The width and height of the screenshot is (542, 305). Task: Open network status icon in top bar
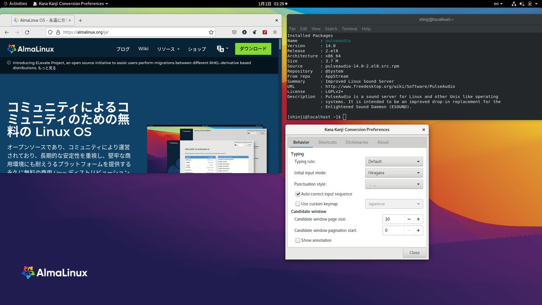click(514, 4)
